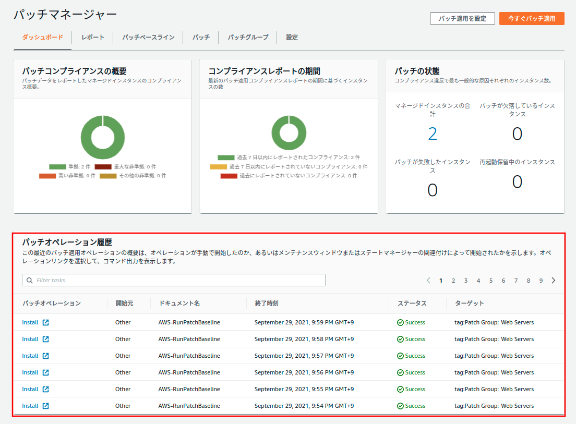Open the 設定 tab

(292, 37)
